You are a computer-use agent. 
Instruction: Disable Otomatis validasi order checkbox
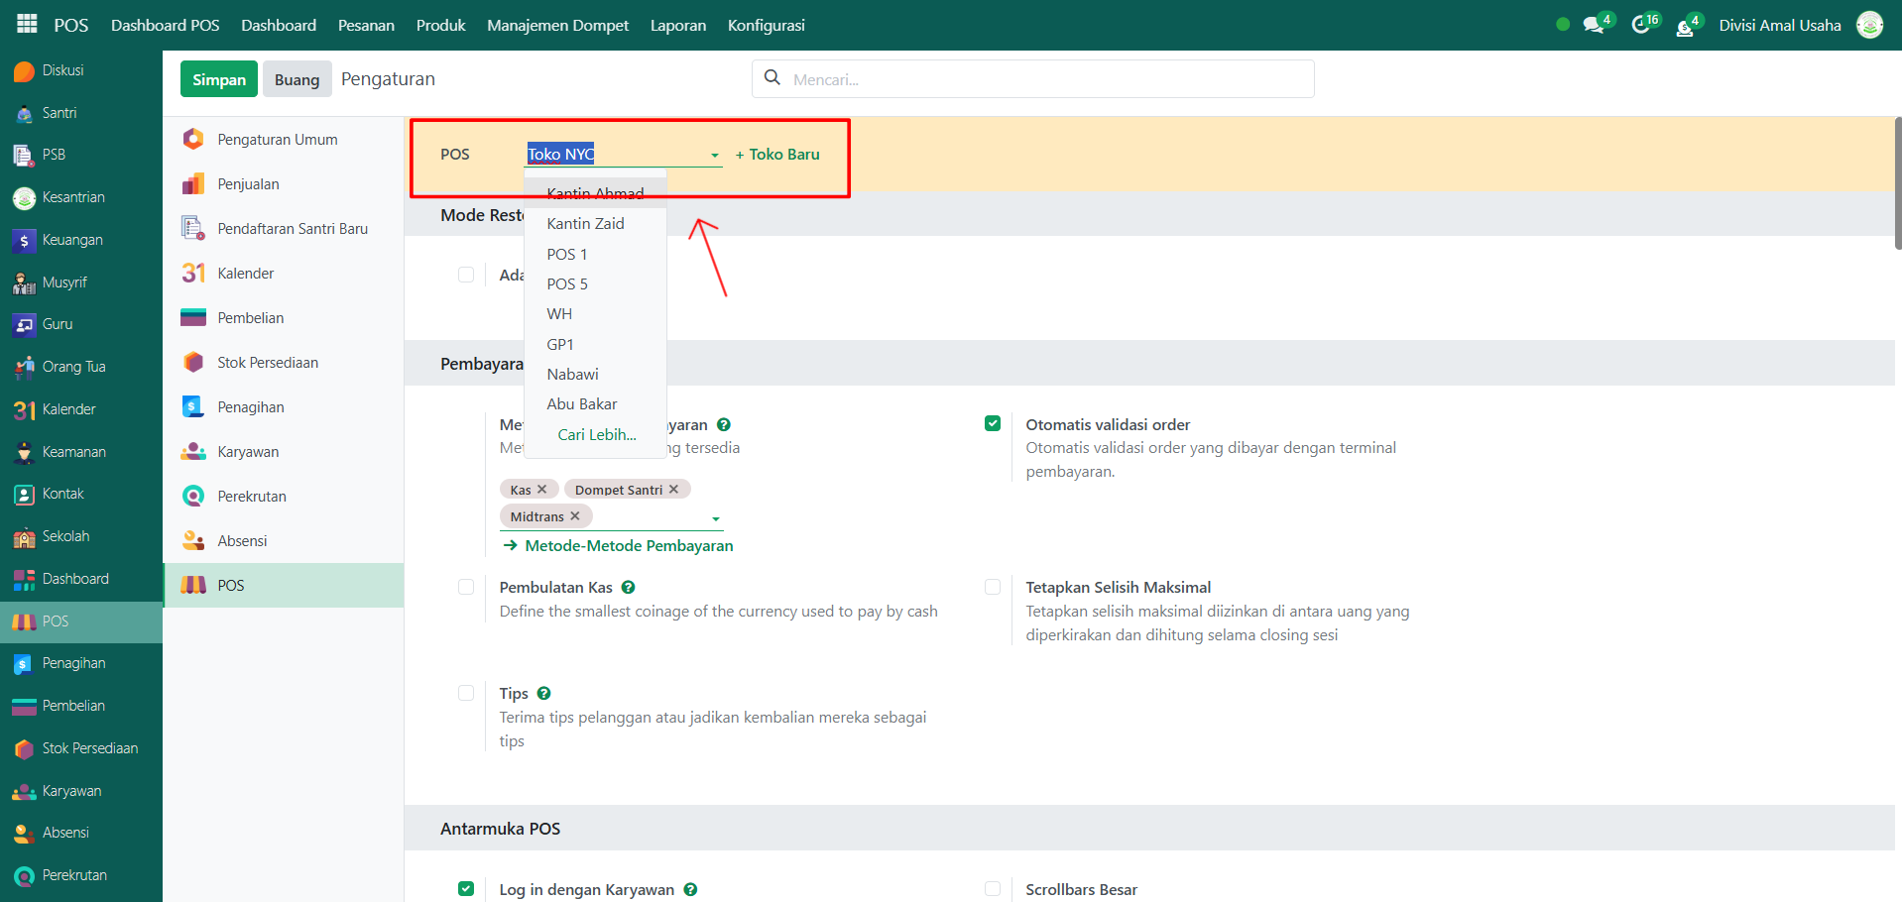pyautogui.click(x=993, y=424)
